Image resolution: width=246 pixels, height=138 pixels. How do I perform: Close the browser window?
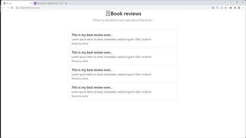coord(243,2)
